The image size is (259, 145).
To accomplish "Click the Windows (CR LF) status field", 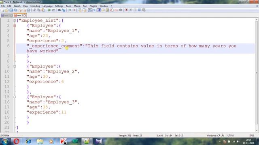I will 215,135.
